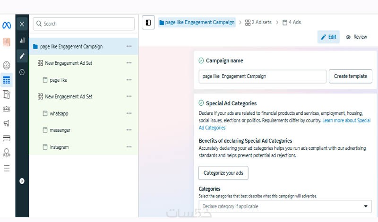Open the megaphone advertising icon
The image size is (378, 222).
[x=7, y=124]
